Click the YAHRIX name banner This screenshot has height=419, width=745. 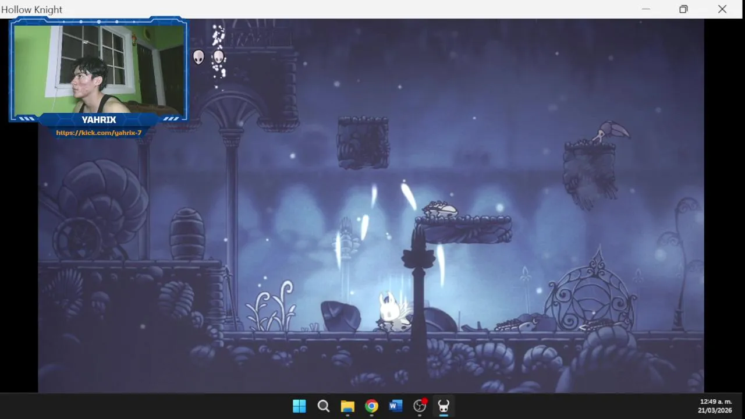99,120
